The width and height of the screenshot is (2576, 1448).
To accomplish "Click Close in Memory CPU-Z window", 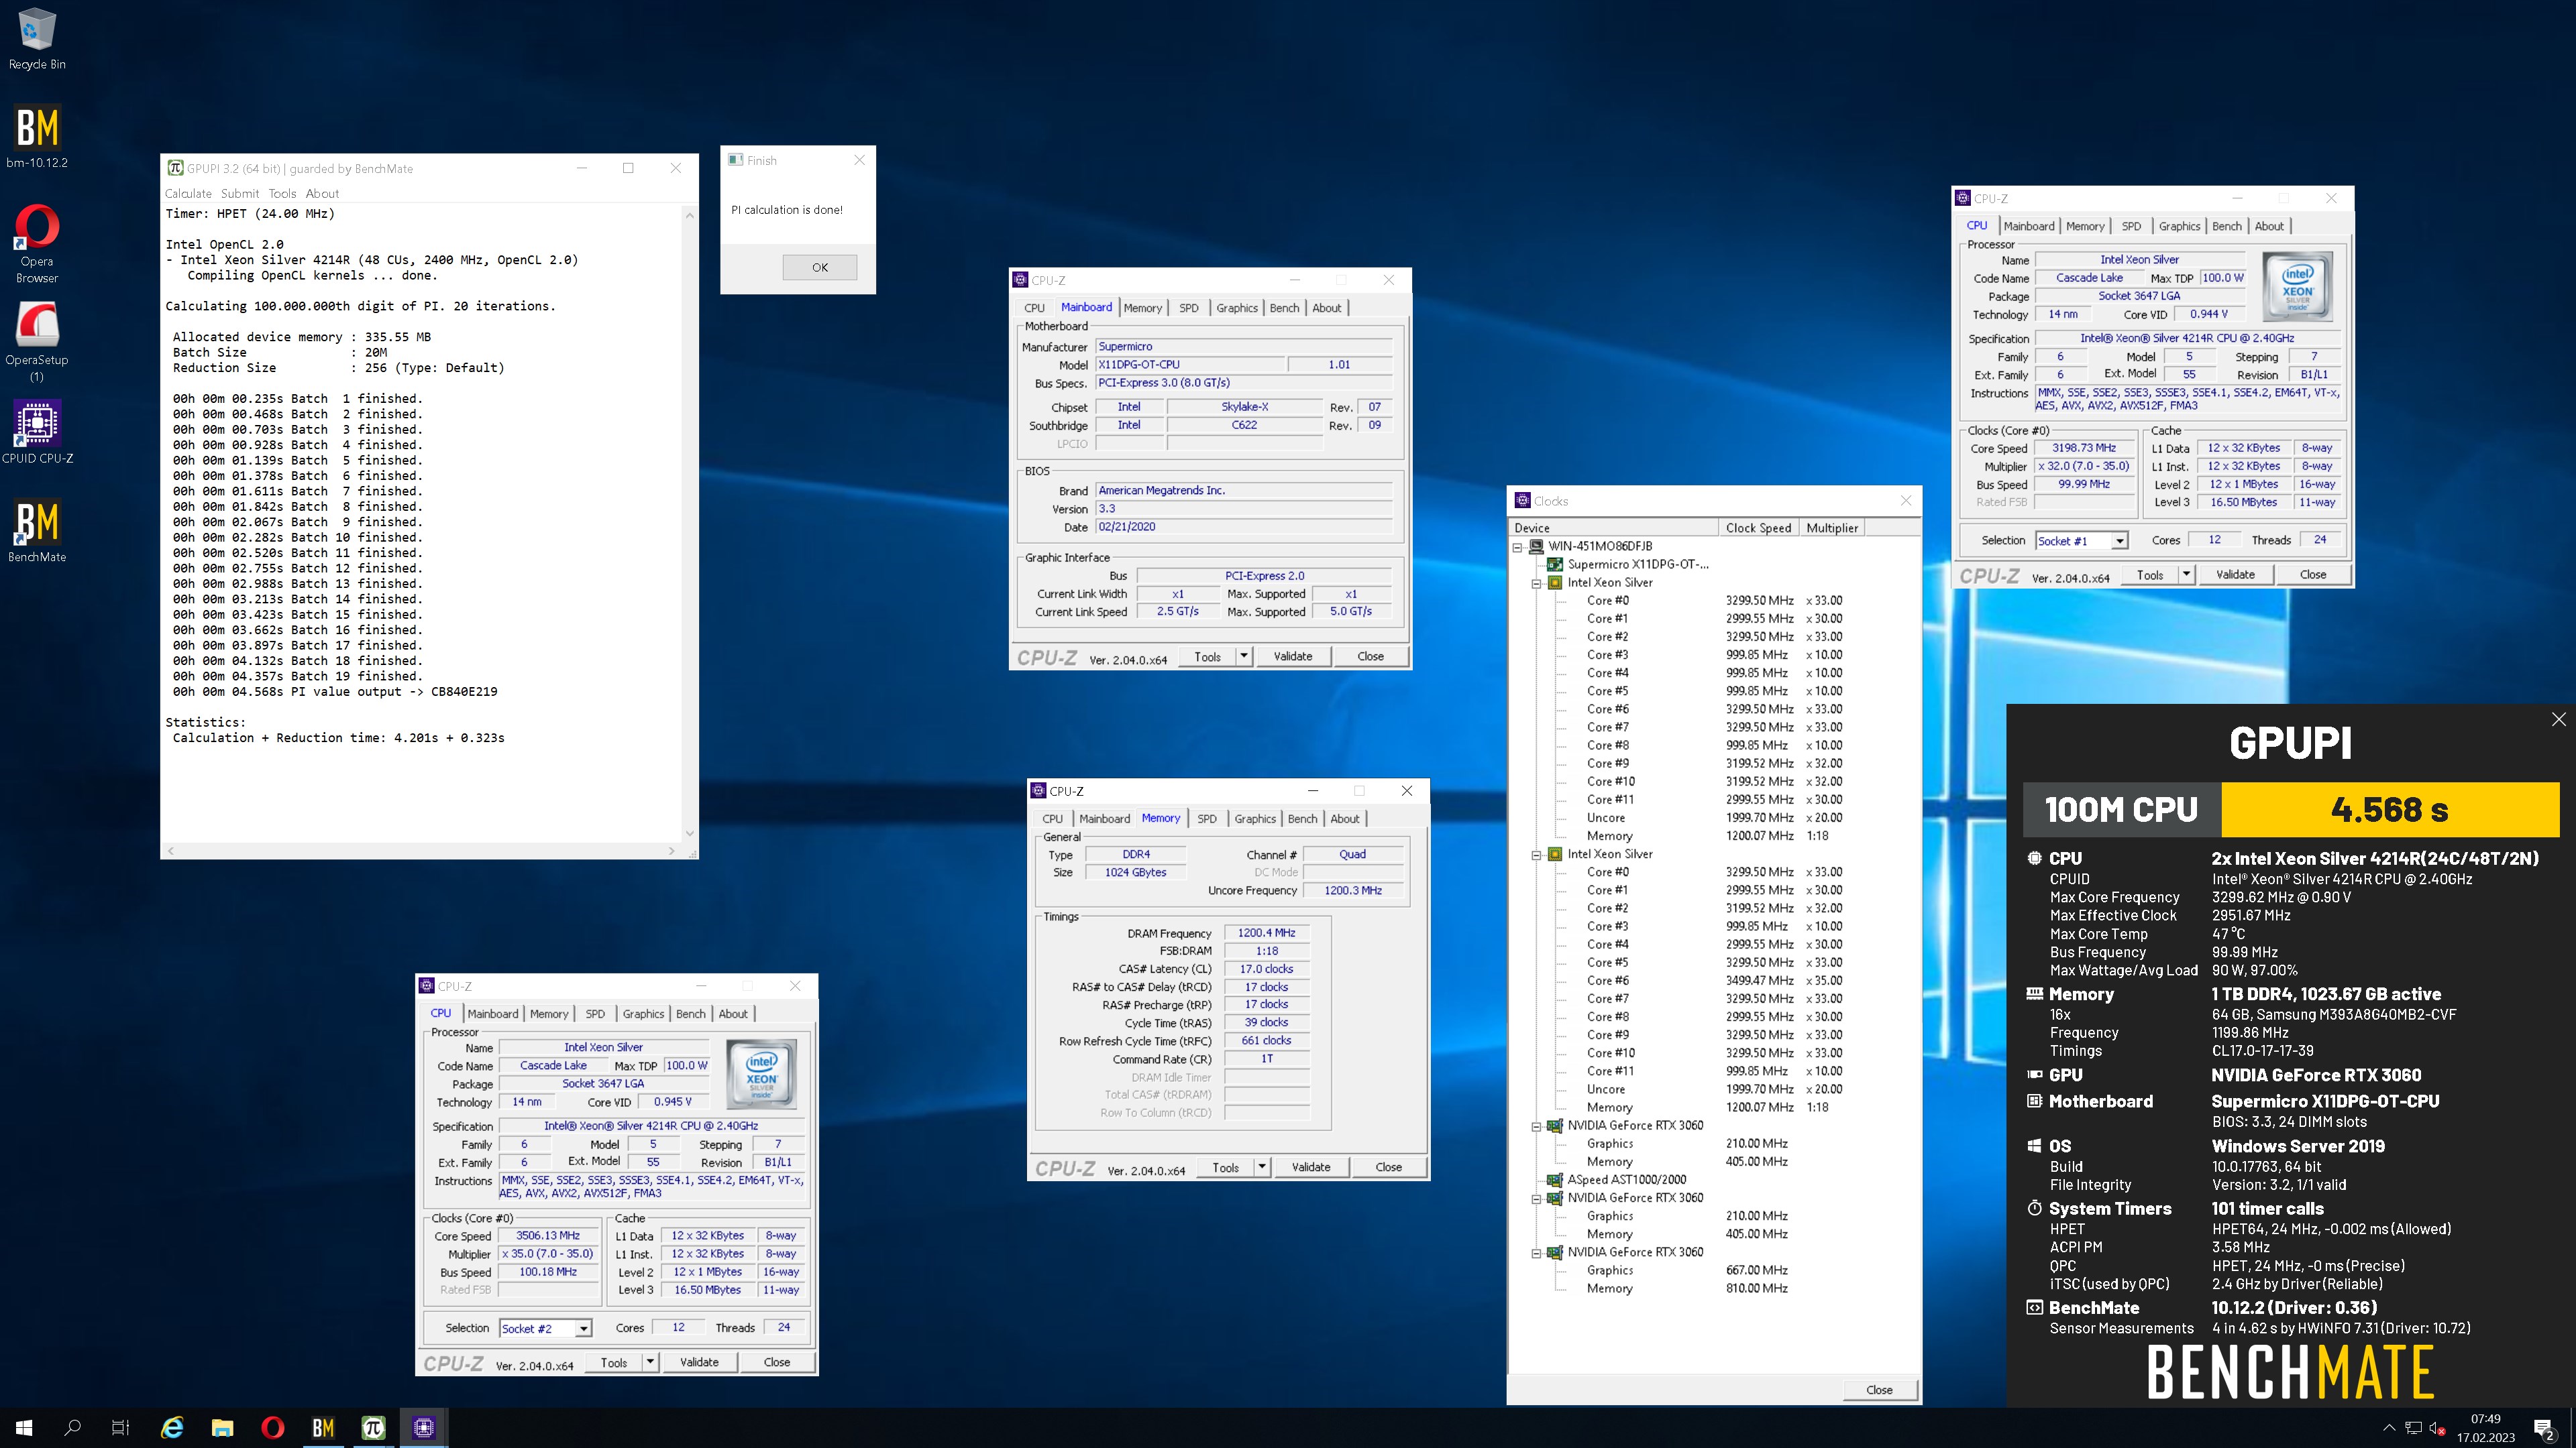I will pyautogui.click(x=1388, y=1167).
